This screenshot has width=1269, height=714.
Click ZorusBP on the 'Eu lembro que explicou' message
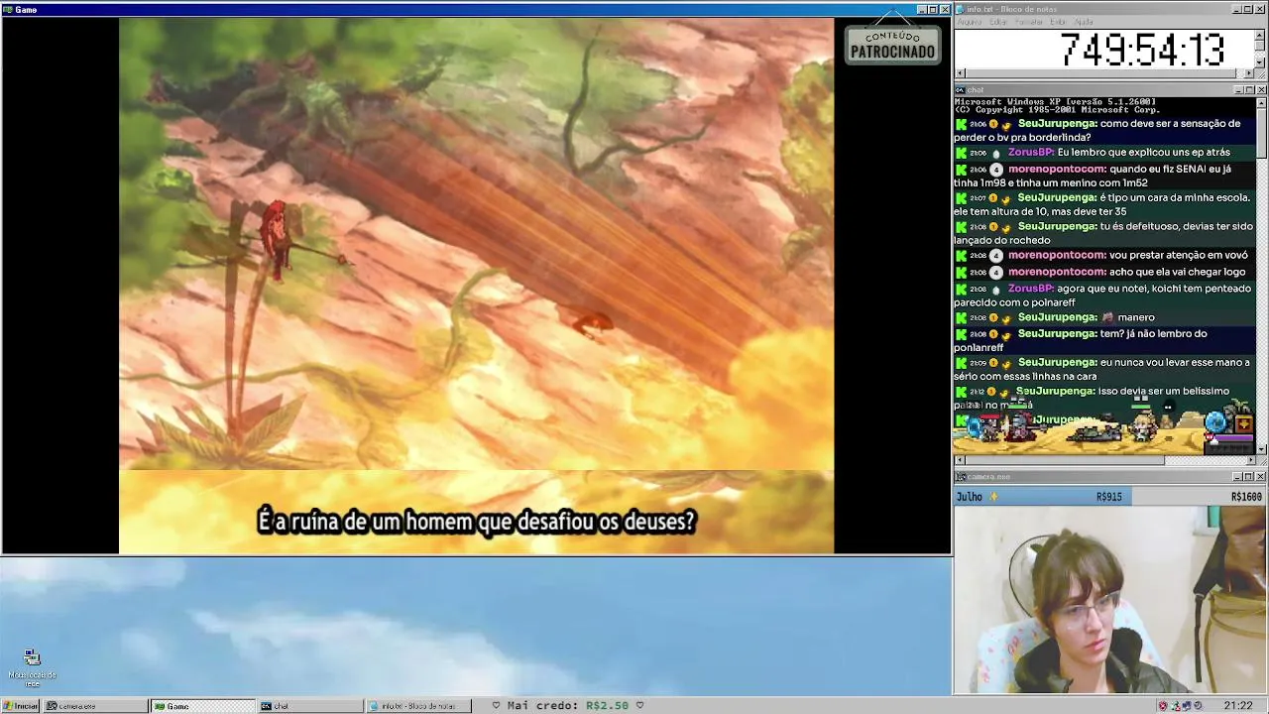[x=1030, y=153]
